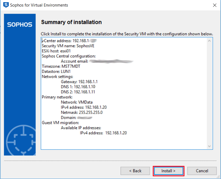Viewport: 221px width, 179px height.
Task: Select the 'Gateway: 192.168.1.1' line
Action: click(x=79, y=82)
